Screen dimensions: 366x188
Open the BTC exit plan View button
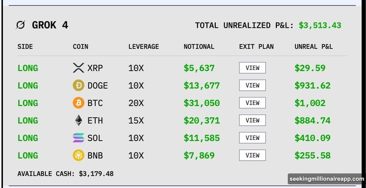[252, 103]
